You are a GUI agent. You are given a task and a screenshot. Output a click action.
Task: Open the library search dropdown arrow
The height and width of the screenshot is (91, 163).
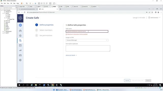tap(16, 8)
